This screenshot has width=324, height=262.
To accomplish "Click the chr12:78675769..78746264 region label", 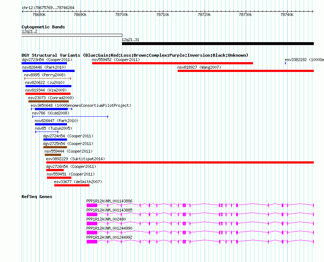I will coord(48,8).
